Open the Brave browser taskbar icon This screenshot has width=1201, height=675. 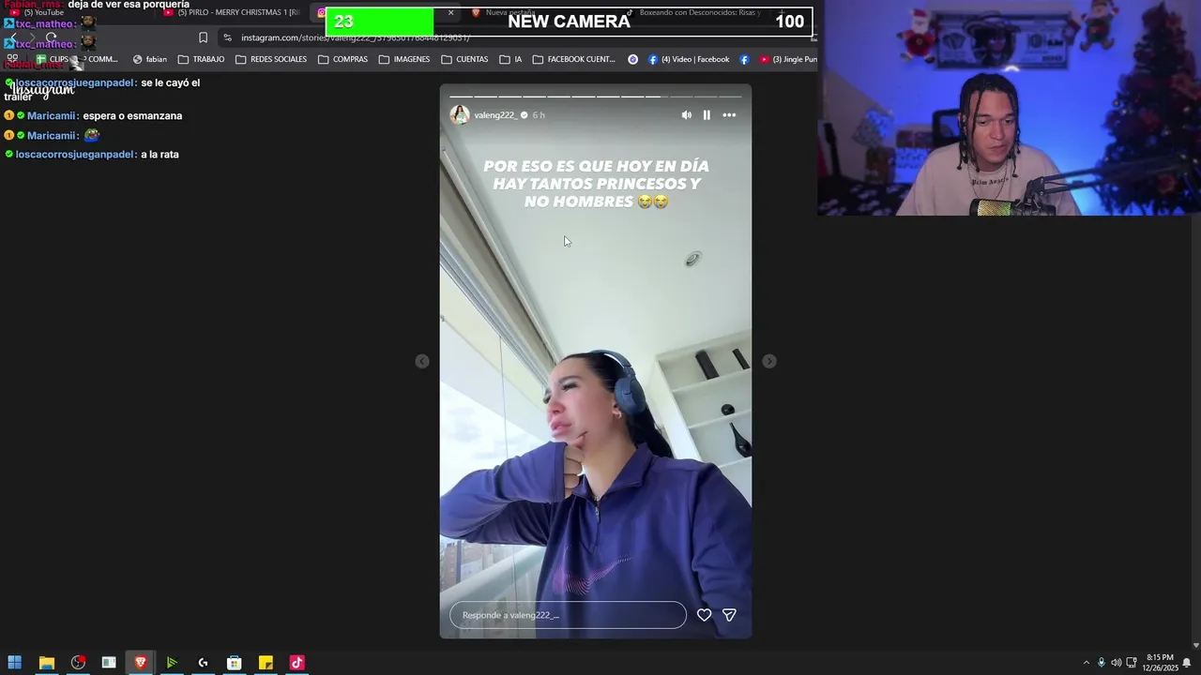[140, 663]
